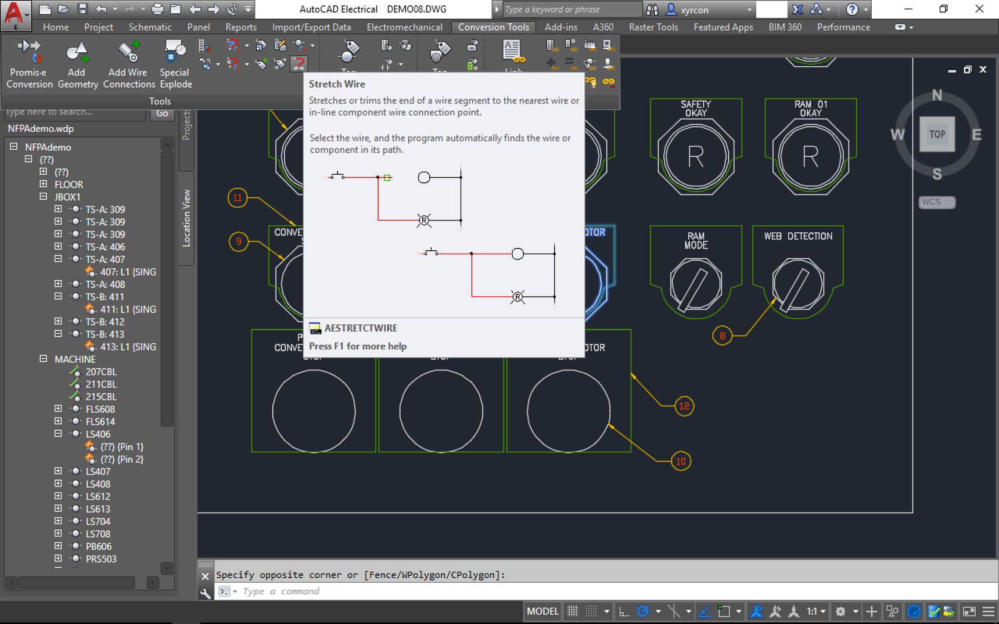Screen dimensions: 999x624
Task: Click the Isolate Objects icon
Action: (892, 611)
